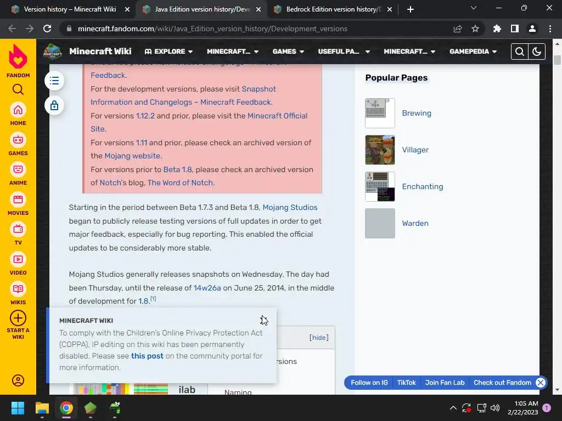Open the user profile icon in sidebar
The image size is (562, 421).
(x=18, y=380)
